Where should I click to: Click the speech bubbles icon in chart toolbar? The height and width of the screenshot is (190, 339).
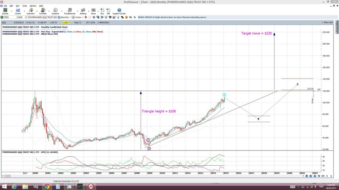(102, 17)
